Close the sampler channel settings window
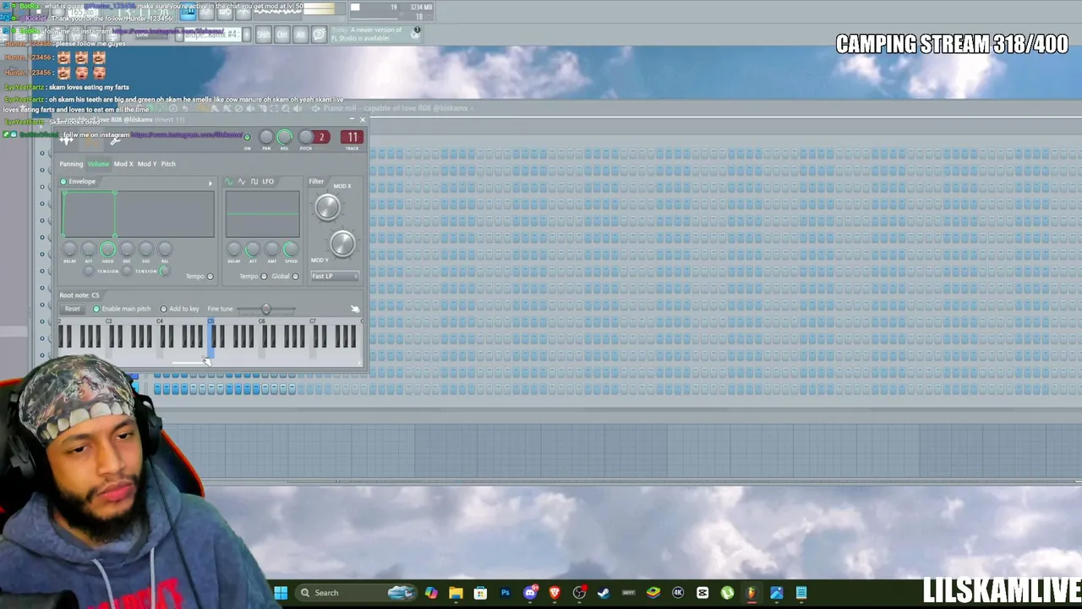 coord(363,120)
